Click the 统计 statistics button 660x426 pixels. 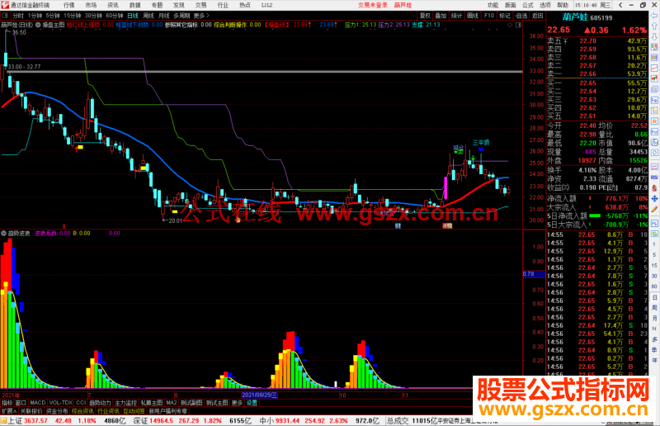click(x=457, y=16)
